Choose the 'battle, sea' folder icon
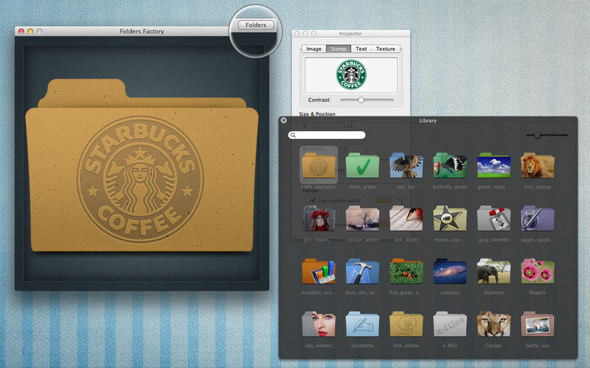The width and height of the screenshot is (590, 368). click(538, 324)
